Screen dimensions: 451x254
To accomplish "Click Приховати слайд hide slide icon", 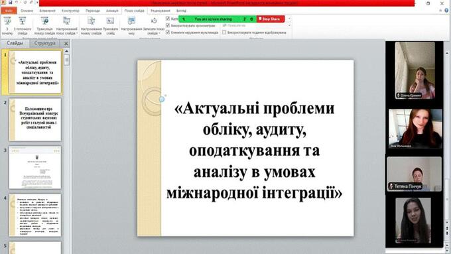I will tap(110, 21).
